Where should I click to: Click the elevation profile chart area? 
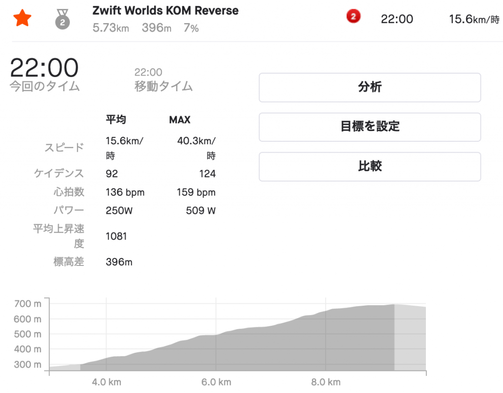pyautogui.click(x=237, y=335)
